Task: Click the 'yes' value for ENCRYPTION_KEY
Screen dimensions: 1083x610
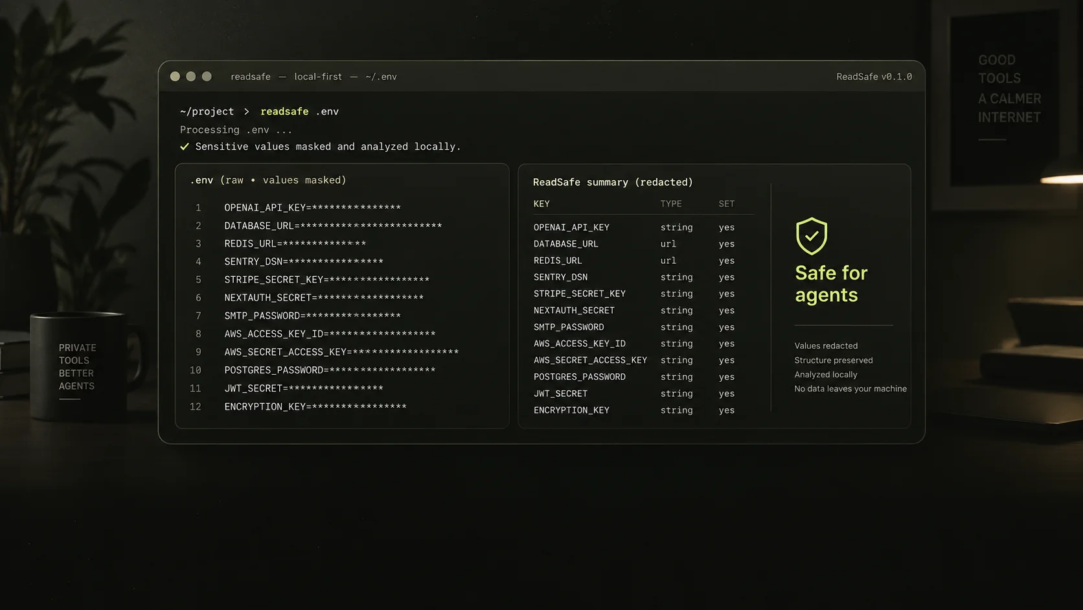Action: tap(727, 410)
